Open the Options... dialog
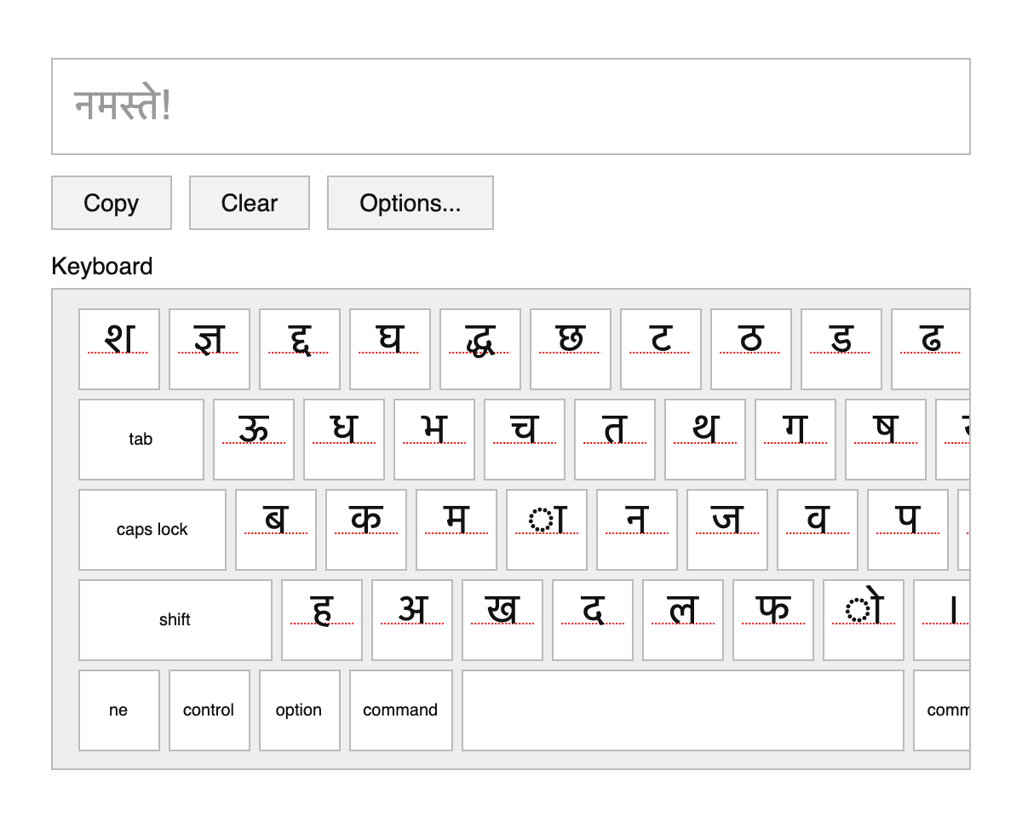Viewport: 1022px width, 828px height. [x=411, y=203]
